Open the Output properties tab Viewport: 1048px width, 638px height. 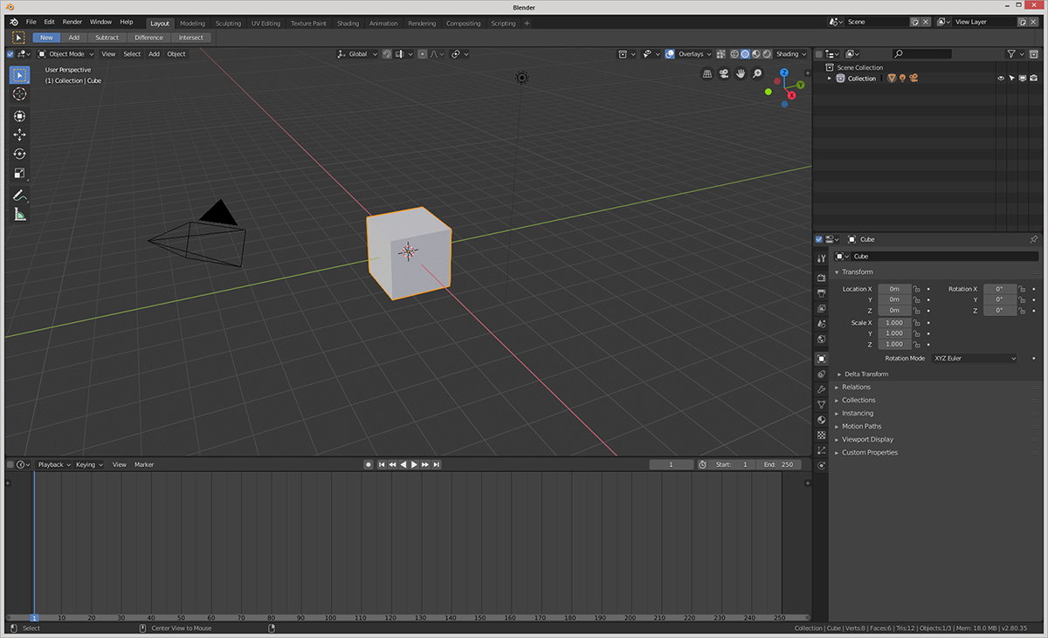821,293
